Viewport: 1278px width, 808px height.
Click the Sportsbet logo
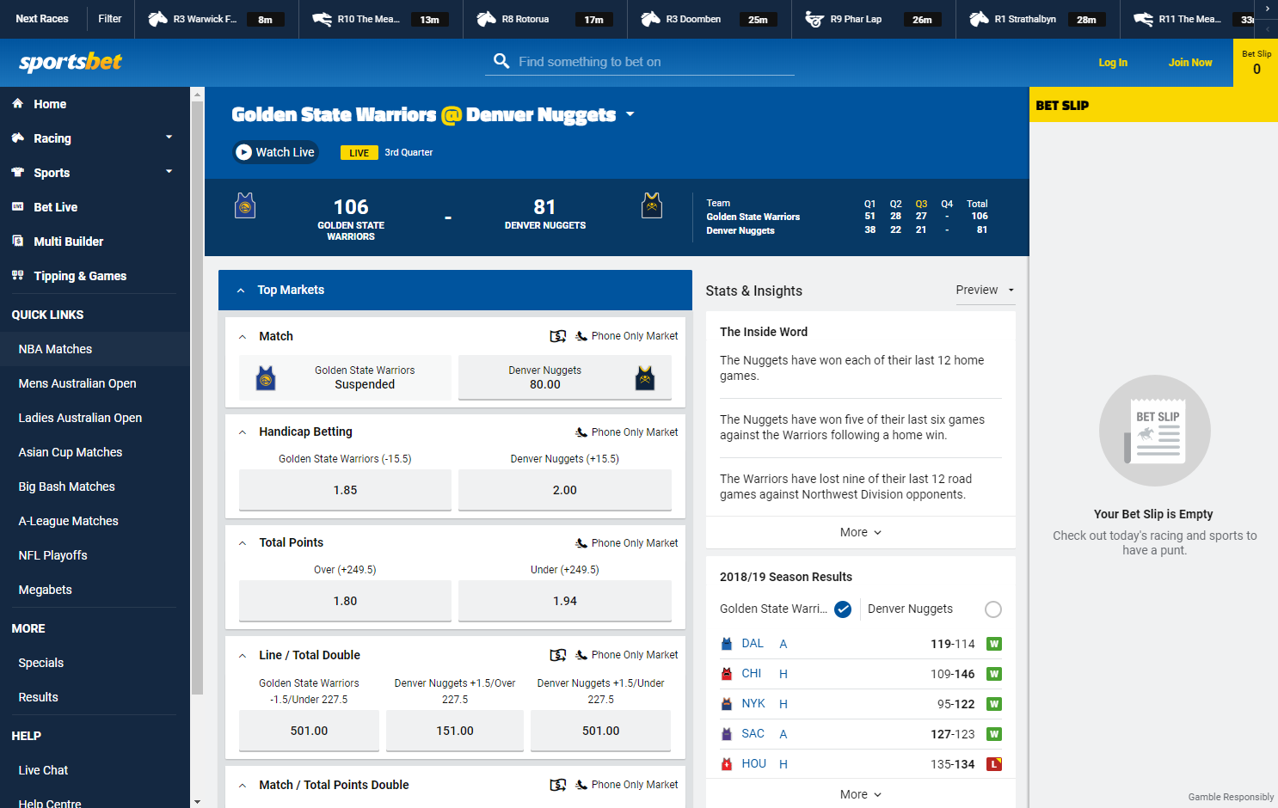click(x=71, y=62)
